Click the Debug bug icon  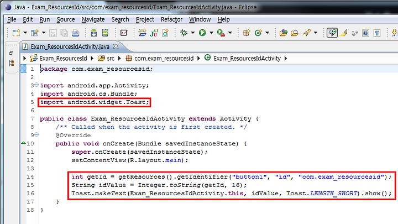184,33
